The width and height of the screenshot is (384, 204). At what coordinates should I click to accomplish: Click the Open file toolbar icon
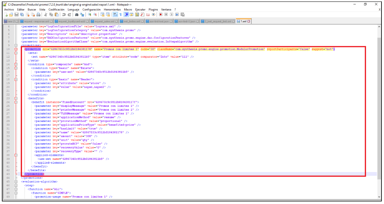pos(11,15)
